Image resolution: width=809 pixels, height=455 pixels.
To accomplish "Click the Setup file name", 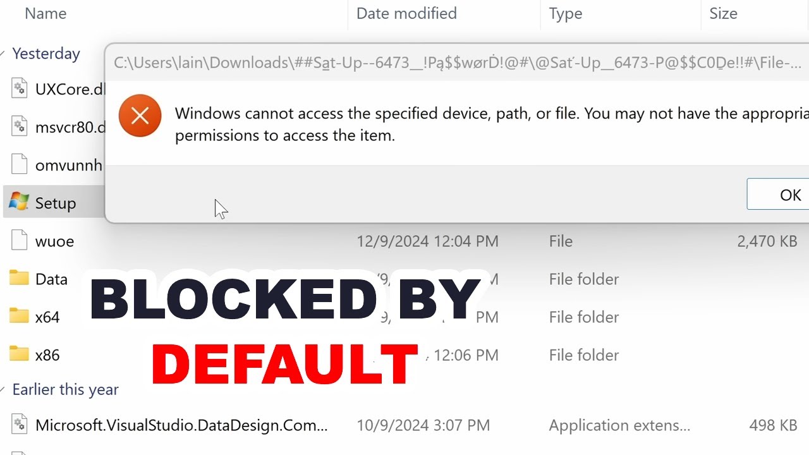I will 56,203.
